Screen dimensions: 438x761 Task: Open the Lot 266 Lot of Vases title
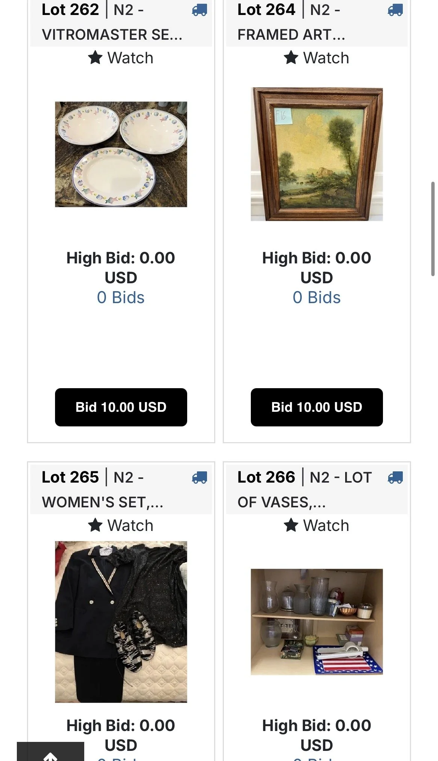click(x=305, y=489)
